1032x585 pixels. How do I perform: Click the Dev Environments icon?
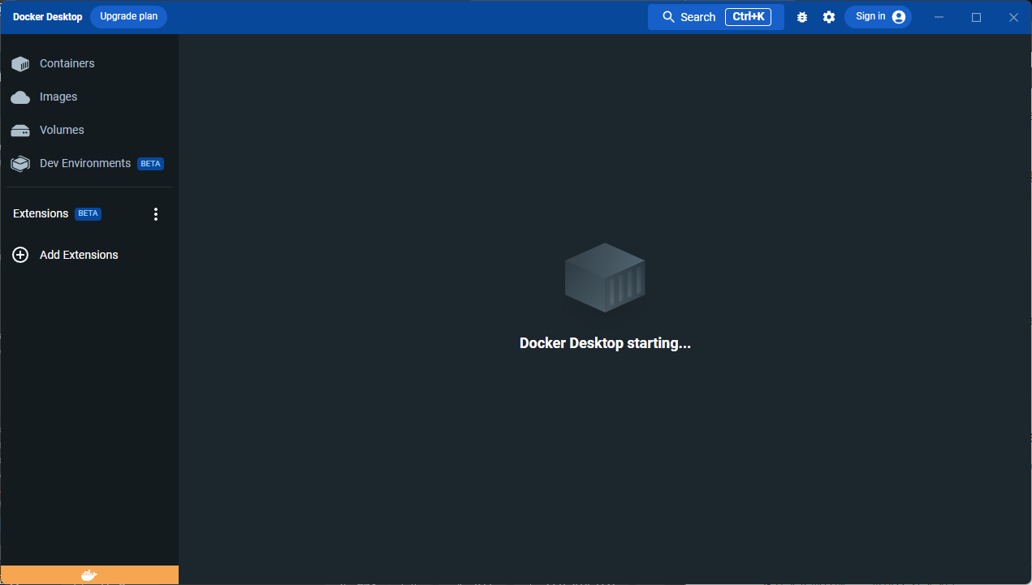[20, 164]
